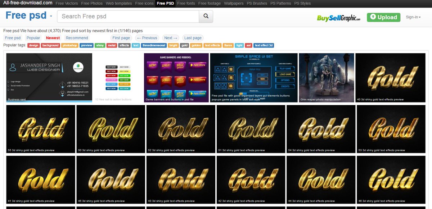Screen dimensions: 432x209
Task: Open the Game banners and buttons thumbnail
Action: (176, 78)
